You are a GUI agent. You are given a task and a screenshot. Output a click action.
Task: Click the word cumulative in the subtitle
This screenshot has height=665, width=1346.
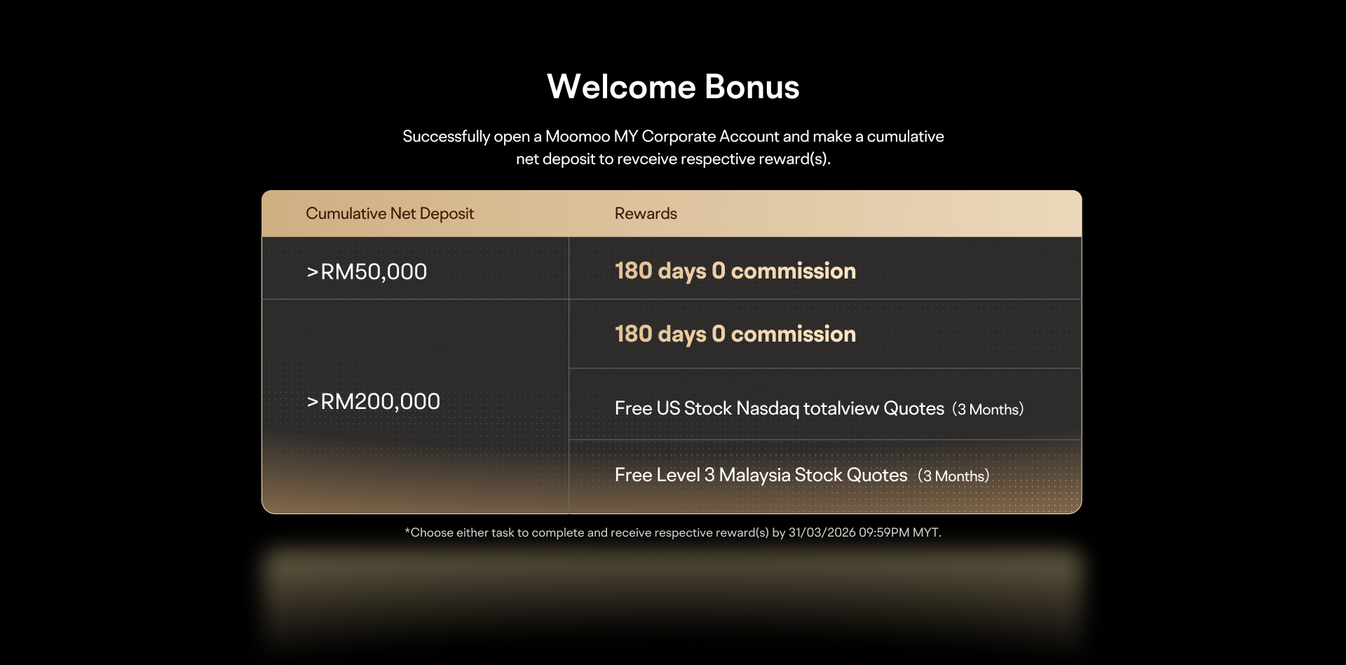pos(905,136)
